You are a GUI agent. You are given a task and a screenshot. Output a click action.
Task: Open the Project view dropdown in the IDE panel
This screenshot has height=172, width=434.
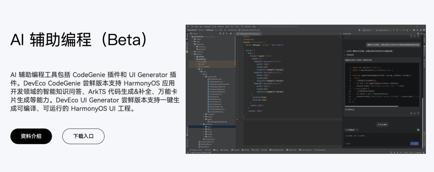[x=195, y=33]
